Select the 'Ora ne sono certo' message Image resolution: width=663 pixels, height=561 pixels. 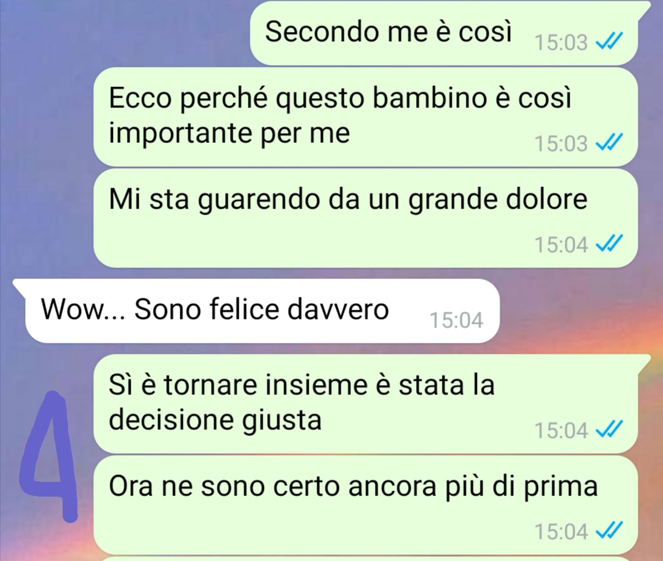365,505
